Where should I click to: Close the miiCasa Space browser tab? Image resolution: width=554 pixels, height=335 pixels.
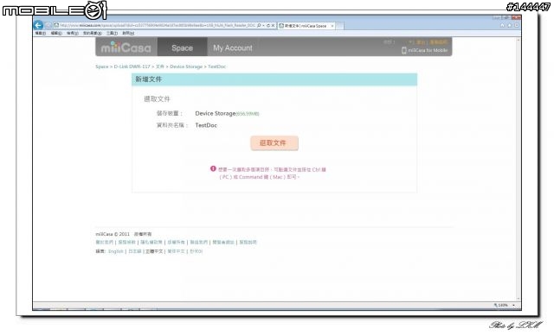click(332, 26)
